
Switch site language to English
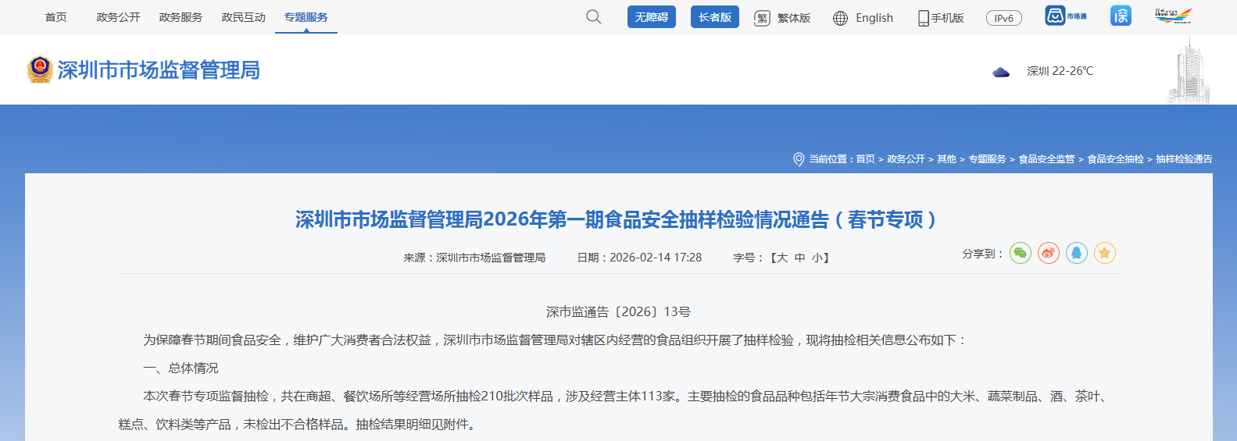pos(863,18)
